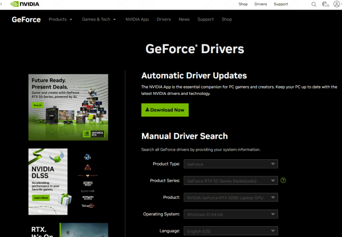This screenshot has height=237, width=342.
Task: Open News in GeForce navigation
Action: [x=184, y=19]
